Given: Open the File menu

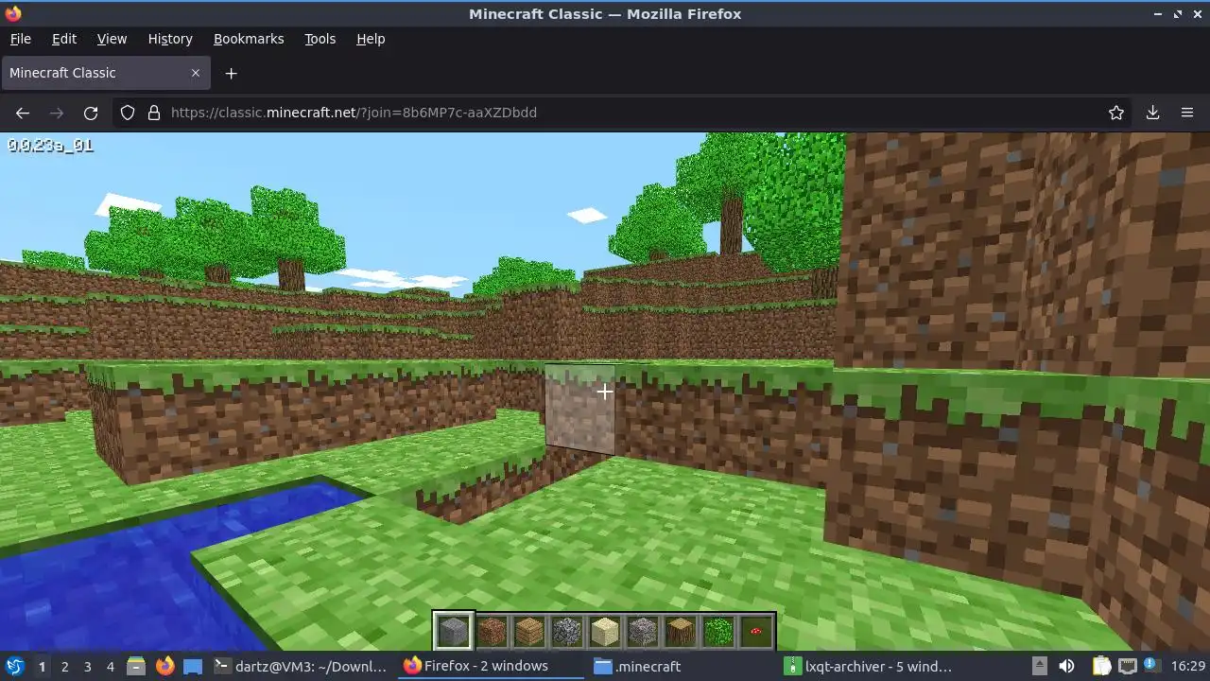Looking at the screenshot, I should [x=20, y=39].
